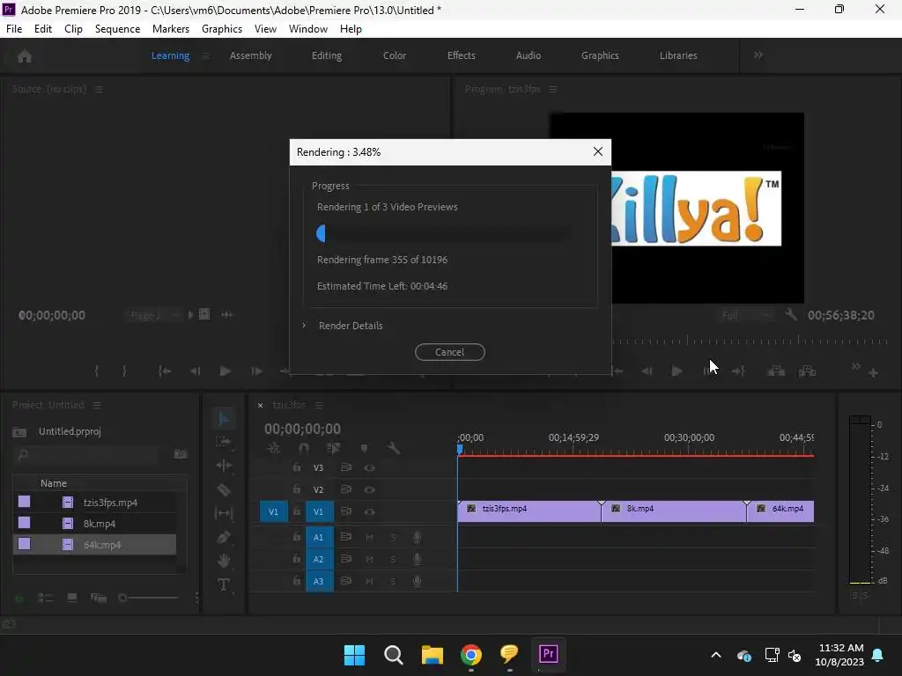
Task: Click Lift button in Program Monitor
Action: point(776,371)
